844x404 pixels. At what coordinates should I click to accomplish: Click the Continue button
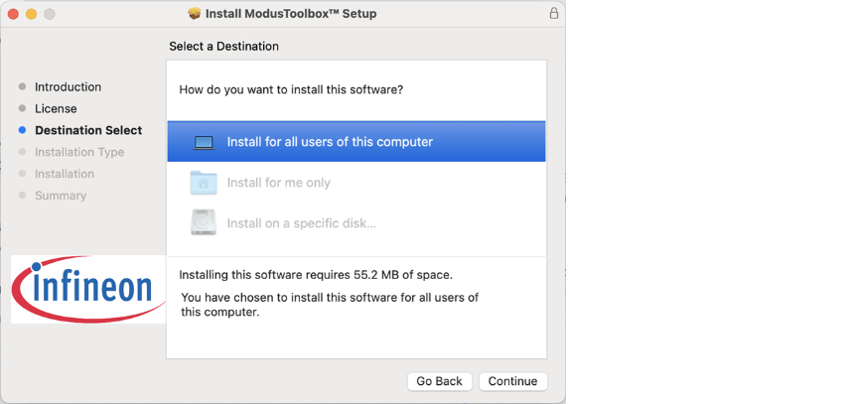pos(513,381)
